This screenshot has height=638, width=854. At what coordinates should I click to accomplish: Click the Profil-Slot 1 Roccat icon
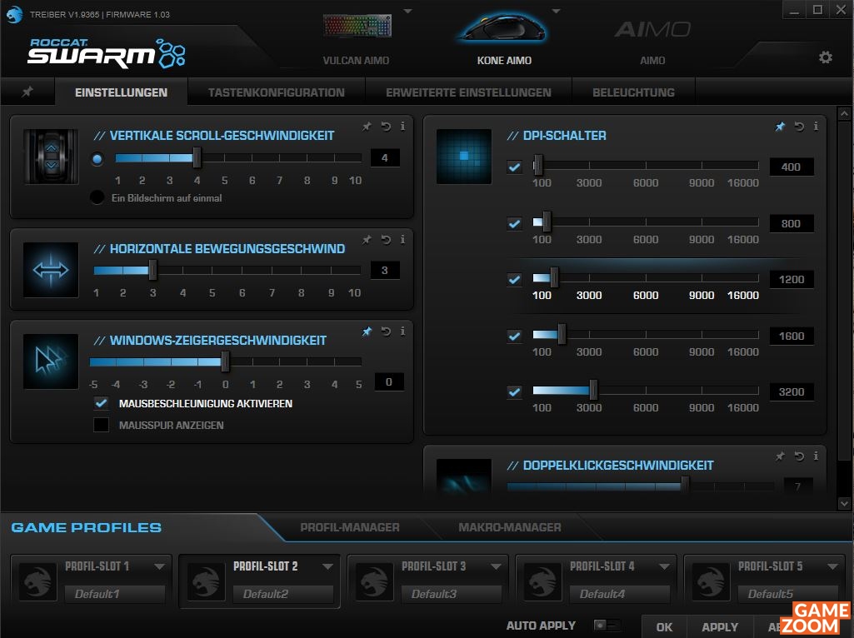click(x=37, y=582)
